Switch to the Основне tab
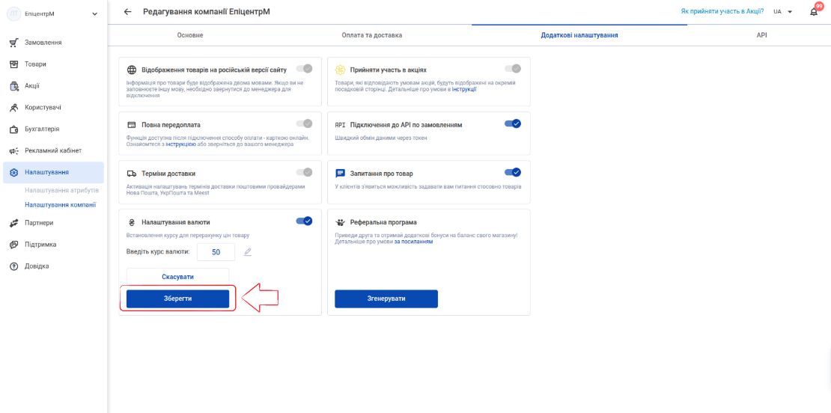 pyautogui.click(x=189, y=35)
